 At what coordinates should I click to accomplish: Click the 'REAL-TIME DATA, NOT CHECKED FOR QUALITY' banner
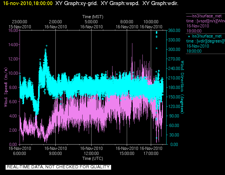(58, 167)
